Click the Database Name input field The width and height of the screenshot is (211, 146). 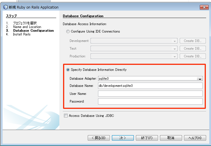point(150,86)
